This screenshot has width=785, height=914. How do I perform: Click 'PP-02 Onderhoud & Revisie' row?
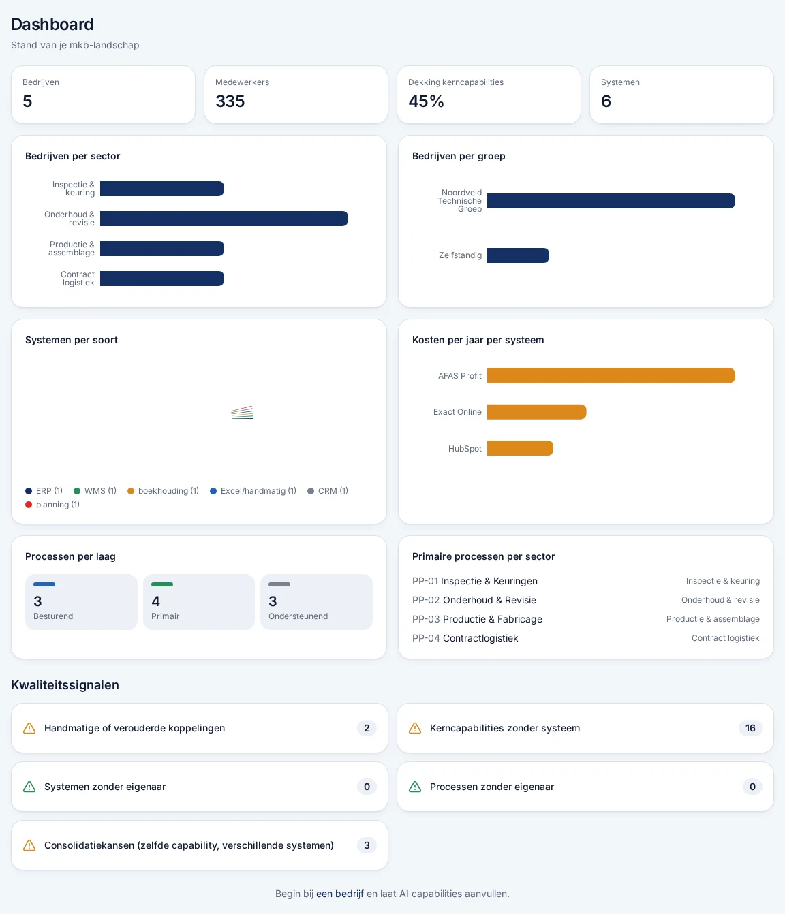pyautogui.click(x=586, y=600)
